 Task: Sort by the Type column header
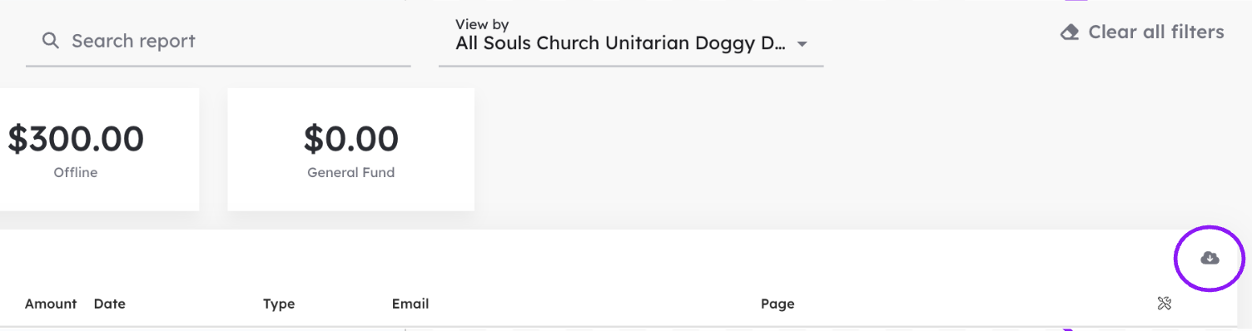279,304
